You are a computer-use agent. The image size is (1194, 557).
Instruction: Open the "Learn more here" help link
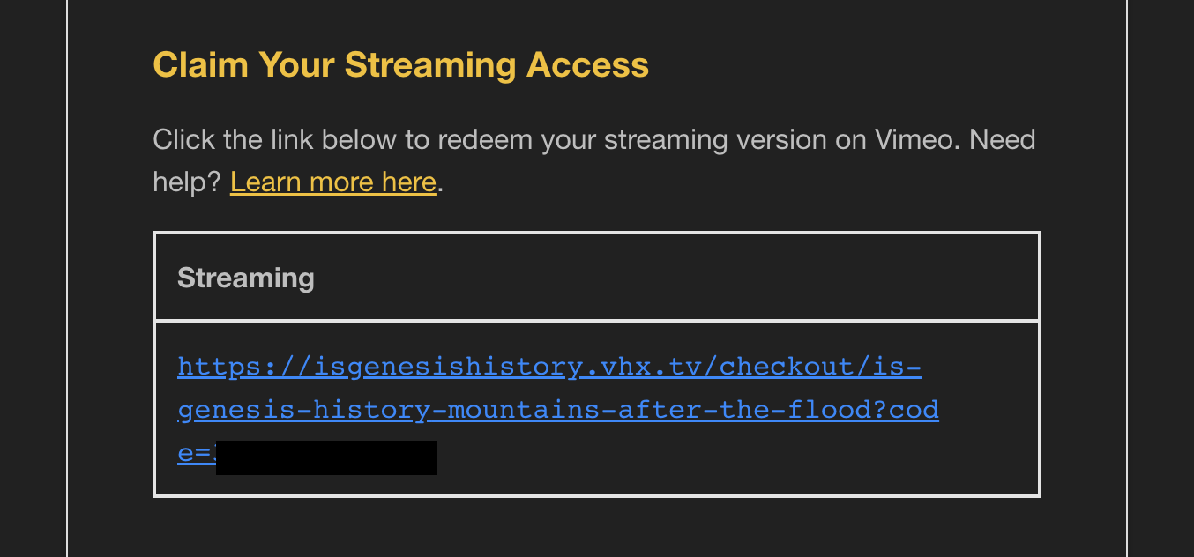pyautogui.click(x=333, y=182)
